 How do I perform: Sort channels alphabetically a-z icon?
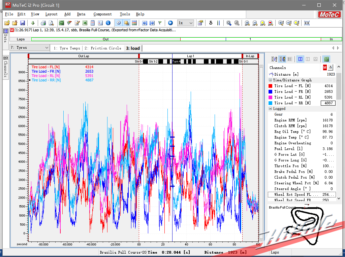pos(274,59)
